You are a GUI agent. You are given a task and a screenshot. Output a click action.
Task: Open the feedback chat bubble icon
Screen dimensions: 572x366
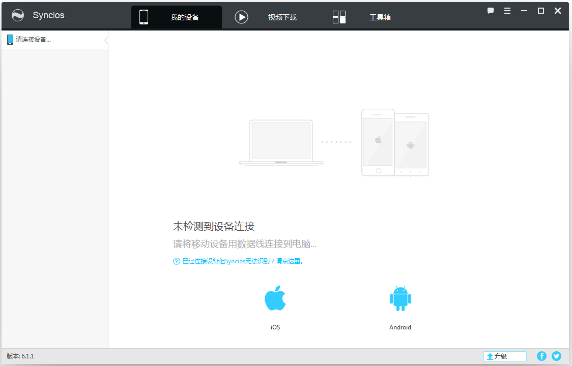click(490, 11)
